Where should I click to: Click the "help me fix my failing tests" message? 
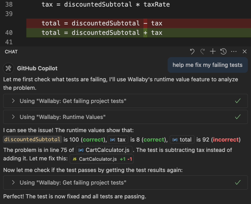click(208, 65)
